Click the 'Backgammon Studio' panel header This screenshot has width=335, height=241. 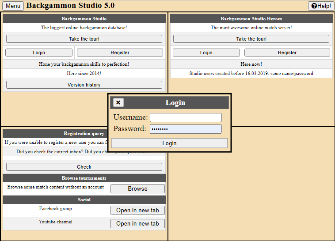click(84, 19)
